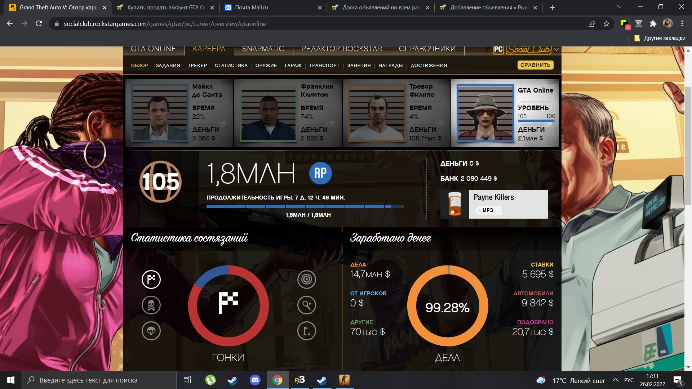The width and height of the screenshot is (692, 389).
Task: Open Discord from the taskbar
Action: 255,380
